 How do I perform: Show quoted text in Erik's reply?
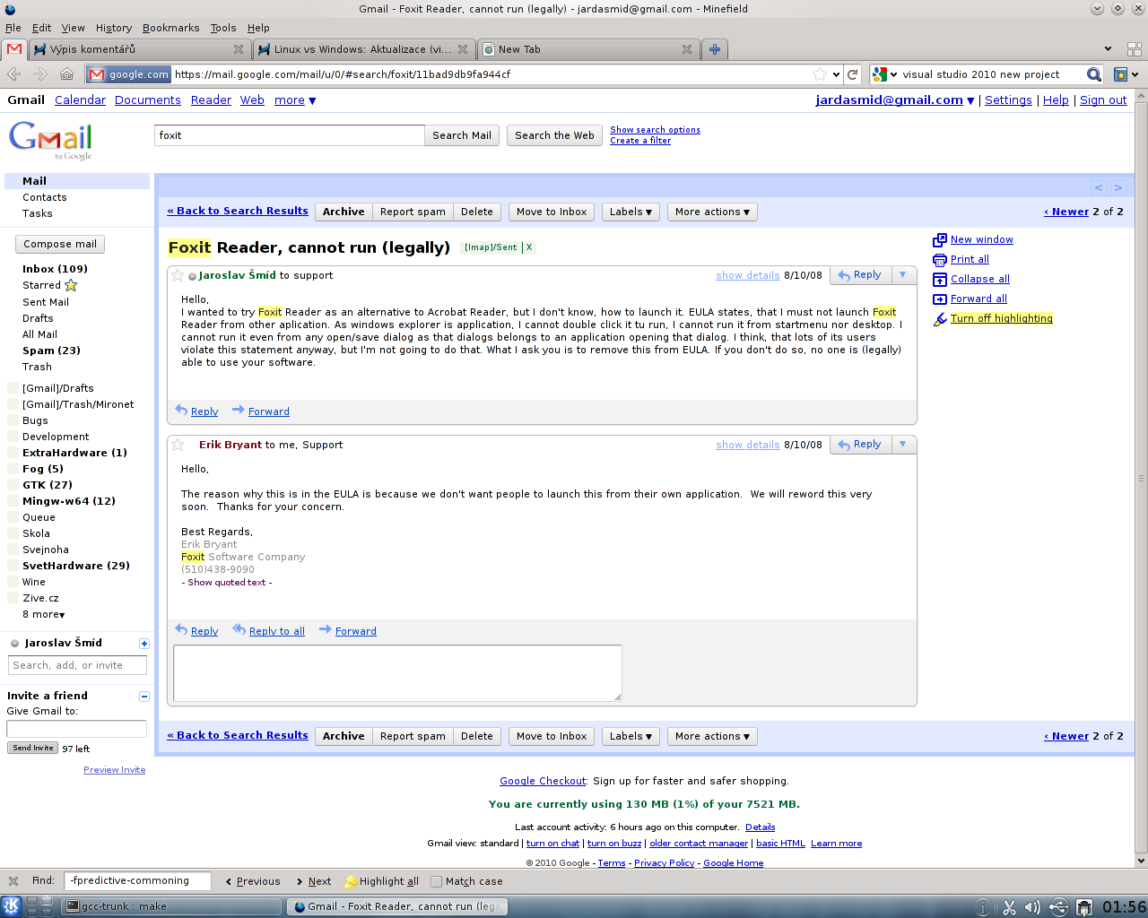coord(227,583)
